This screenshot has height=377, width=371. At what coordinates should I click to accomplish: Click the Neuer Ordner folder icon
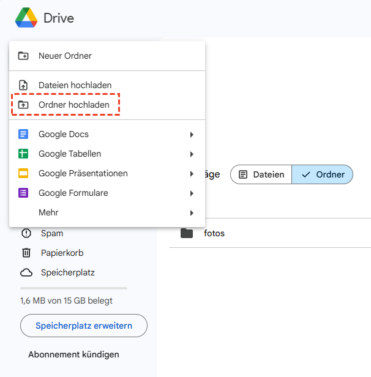pyautogui.click(x=23, y=56)
